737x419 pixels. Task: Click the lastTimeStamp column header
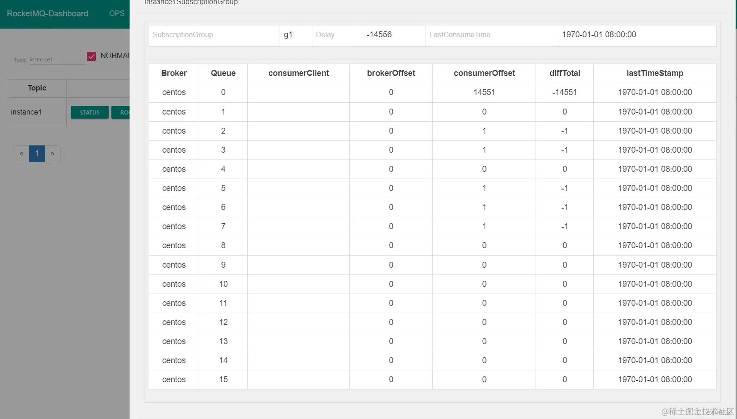click(655, 73)
